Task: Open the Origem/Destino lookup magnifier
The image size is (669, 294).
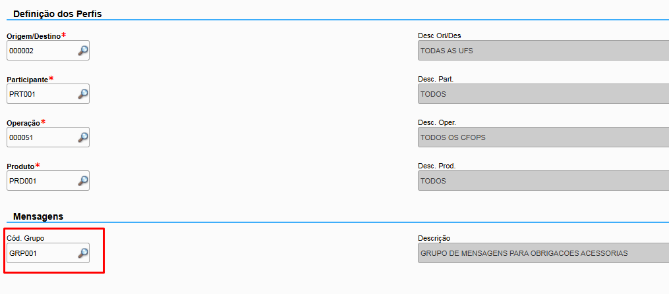Action: click(x=83, y=51)
